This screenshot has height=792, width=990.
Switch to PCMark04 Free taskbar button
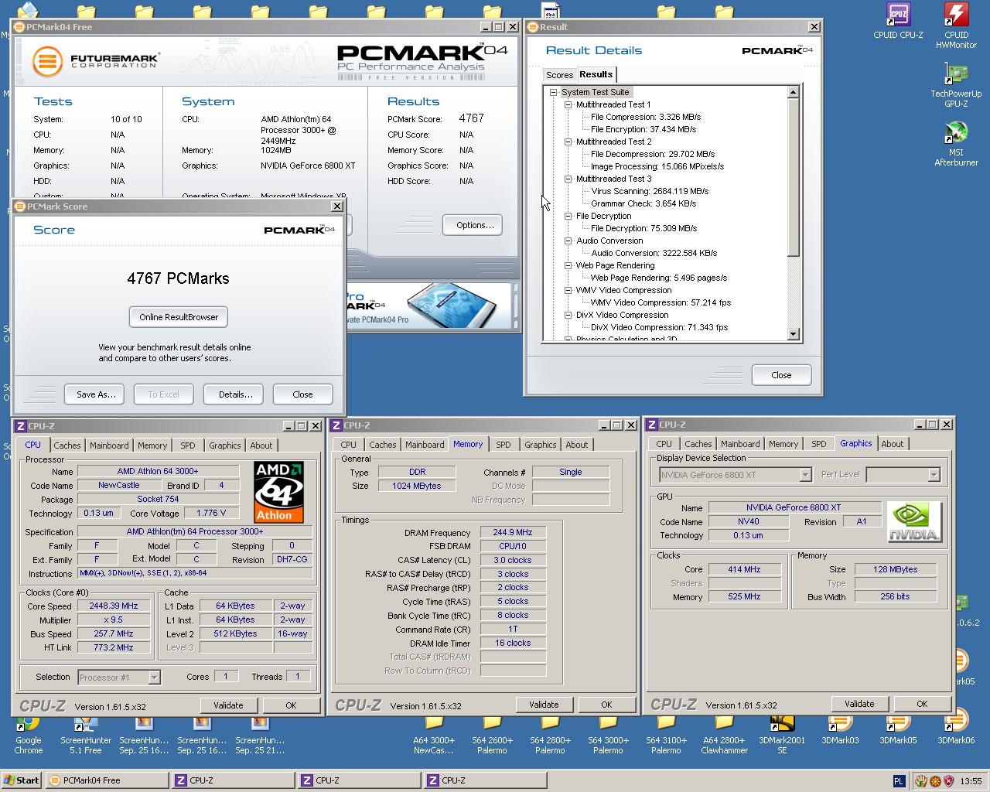[x=107, y=780]
